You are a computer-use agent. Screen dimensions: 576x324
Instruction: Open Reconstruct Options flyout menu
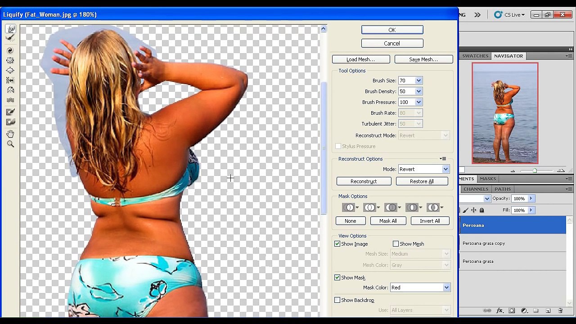click(443, 159)
